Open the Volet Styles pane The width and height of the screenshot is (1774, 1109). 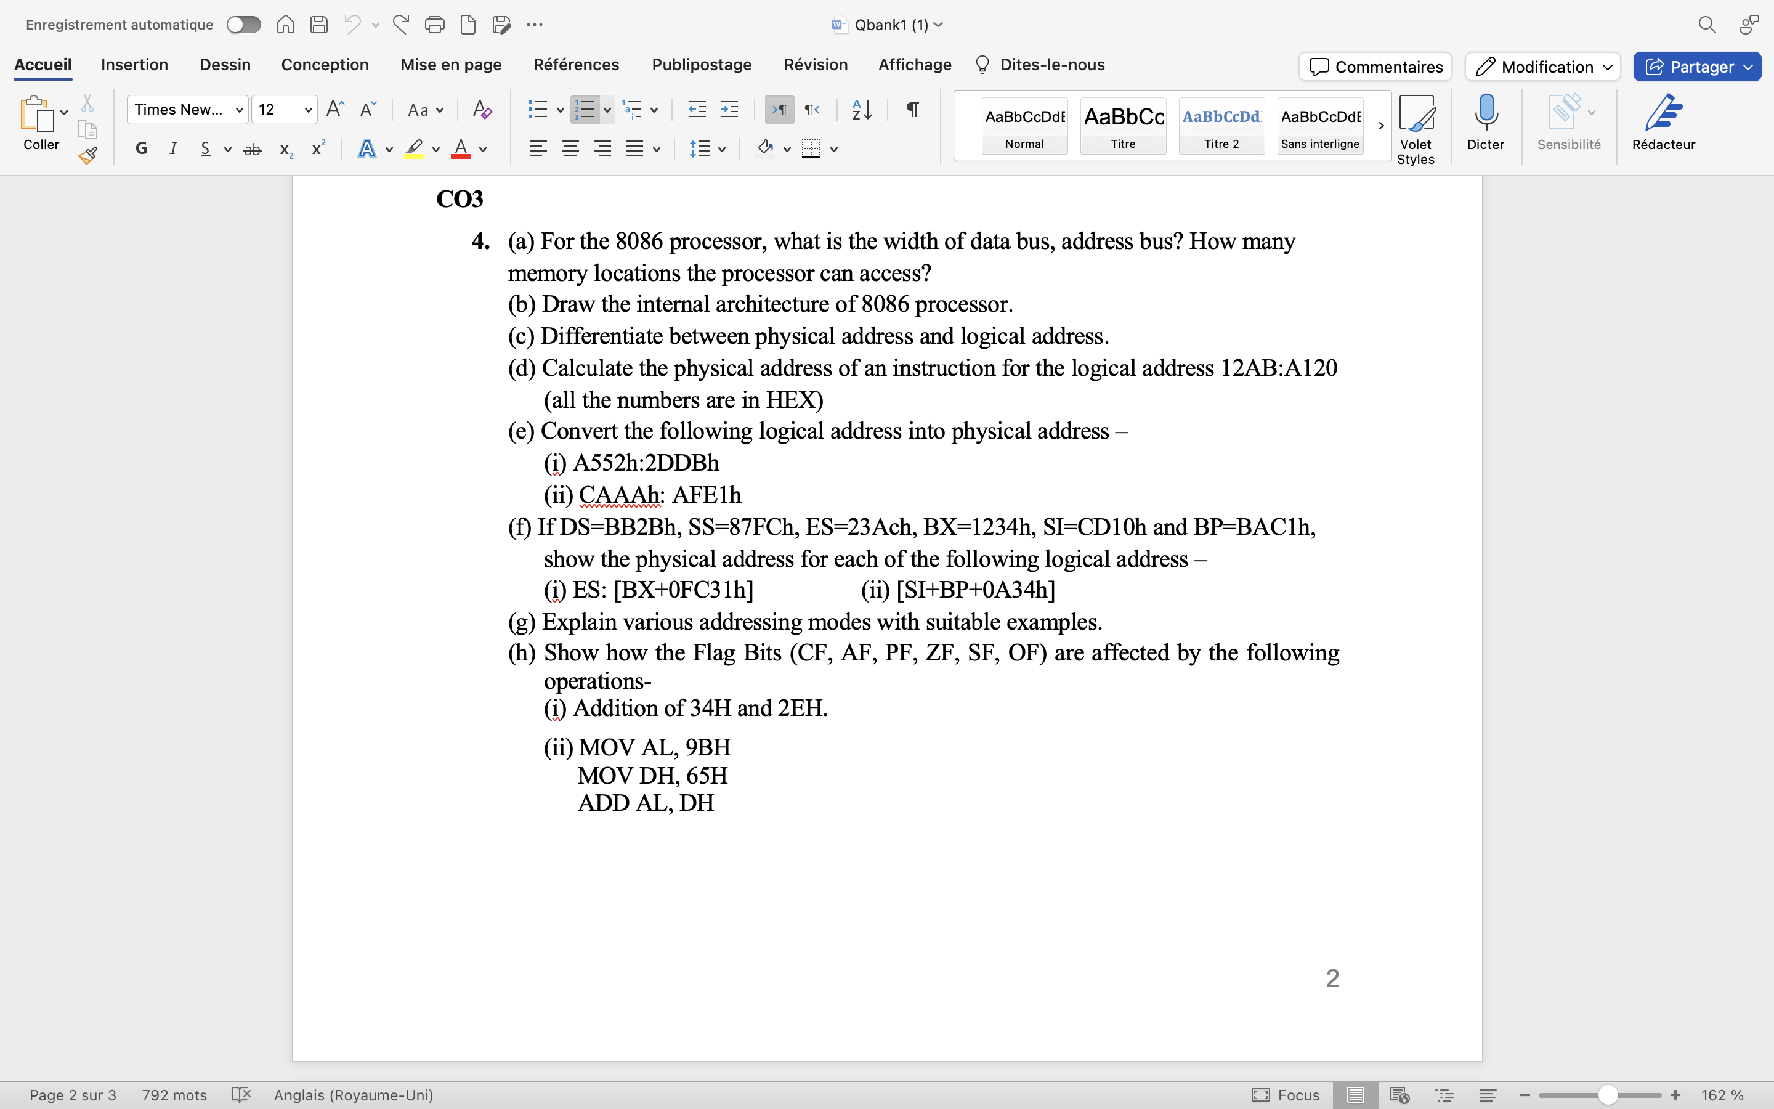coord(1416,124)
